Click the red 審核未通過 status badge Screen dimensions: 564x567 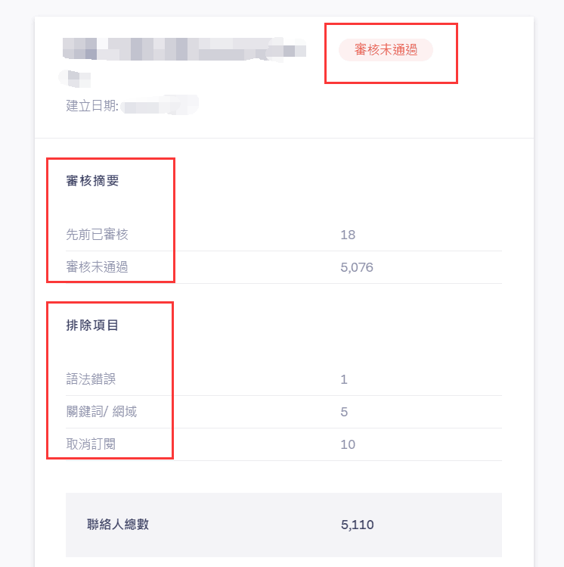[x=386, y=50]
